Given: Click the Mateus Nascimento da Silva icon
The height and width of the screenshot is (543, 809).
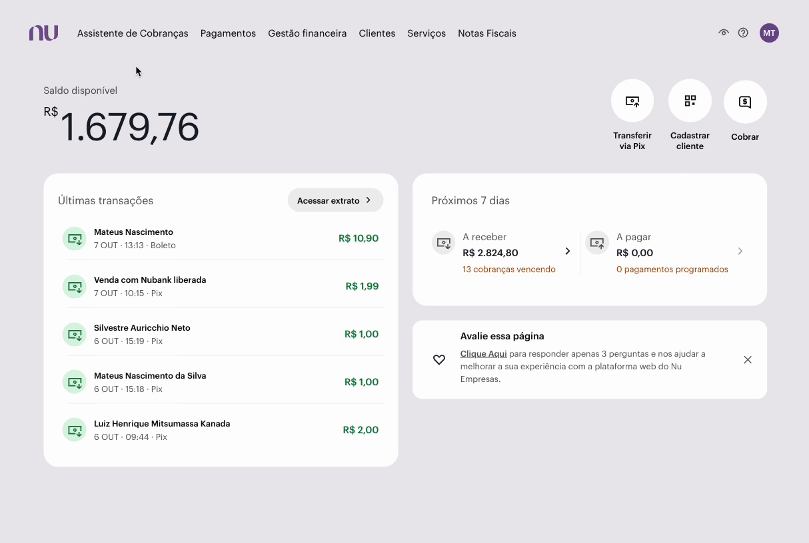Looking at the screenshot, I should pyautogui.click(x=75, y=382).
